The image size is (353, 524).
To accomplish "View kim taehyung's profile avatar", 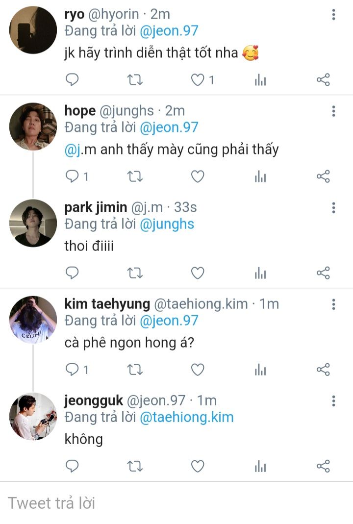I will pos(33,319).
